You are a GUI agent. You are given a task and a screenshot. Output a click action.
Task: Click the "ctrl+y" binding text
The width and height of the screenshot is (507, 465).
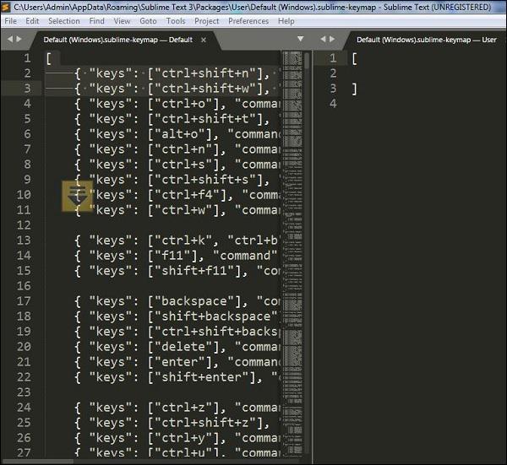(183, 438)
